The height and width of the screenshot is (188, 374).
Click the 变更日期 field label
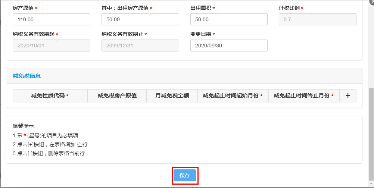coord(201,34)
